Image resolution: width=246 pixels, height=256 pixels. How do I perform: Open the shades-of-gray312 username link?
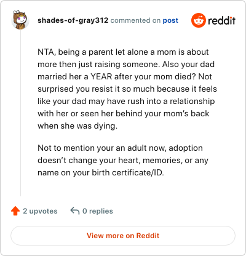pyautogui.click(x=73, y=20)
